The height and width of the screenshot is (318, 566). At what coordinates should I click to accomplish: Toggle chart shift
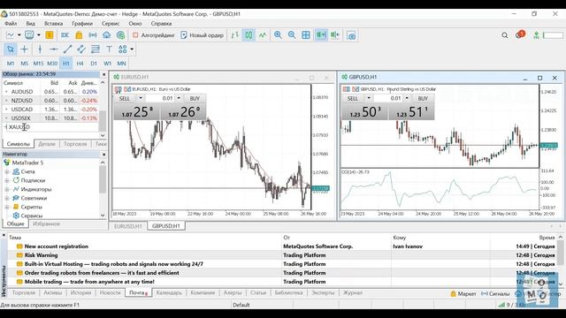pos(335,35)
